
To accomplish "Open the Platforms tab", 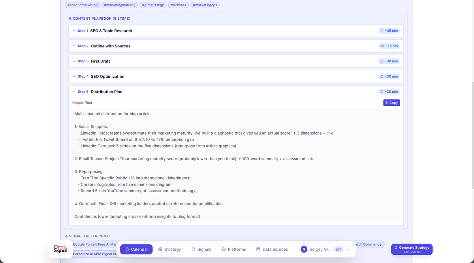I will coord(233,249).
